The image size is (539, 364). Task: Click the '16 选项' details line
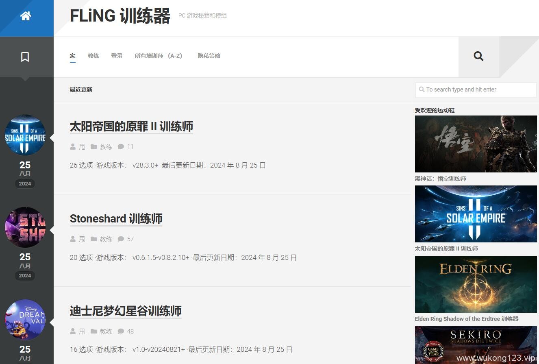tap(181, 350)
